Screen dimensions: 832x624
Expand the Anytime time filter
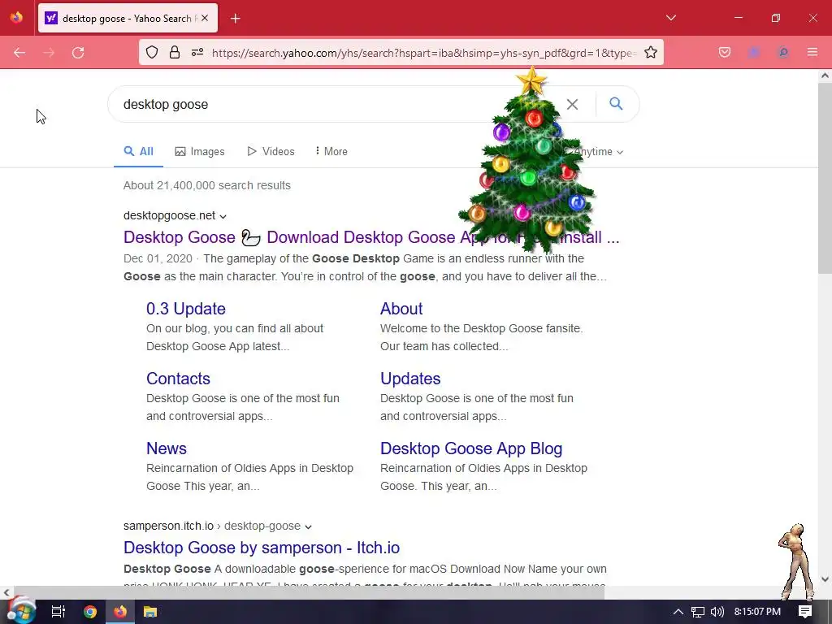pyautogui.click(x=598, y=152)
